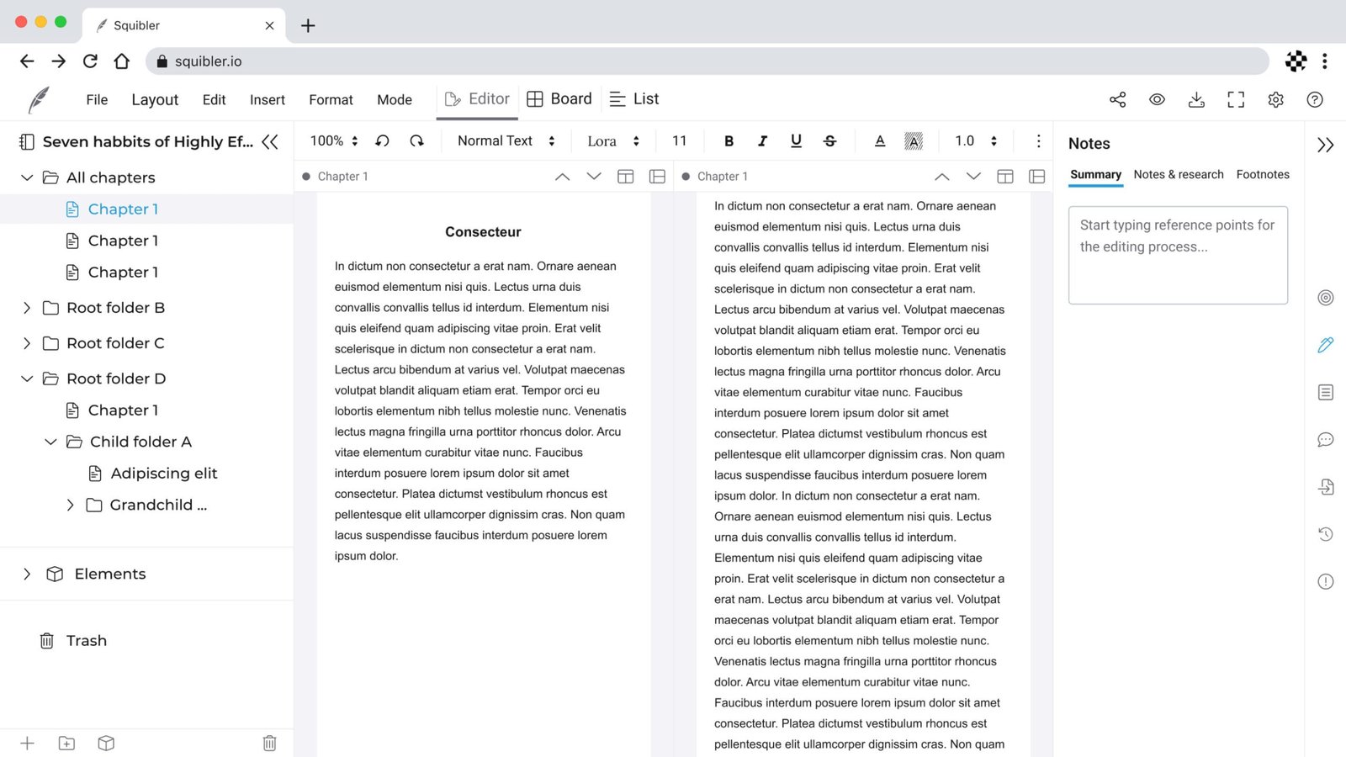Viewport: 1346px width, 757px height.
Task: Open the Trash folder
Action: click(x=73, y=641)
